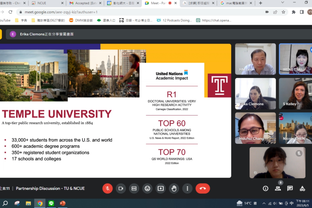Select HM Lee video tile
312x208 pixels.
[255, 59]
